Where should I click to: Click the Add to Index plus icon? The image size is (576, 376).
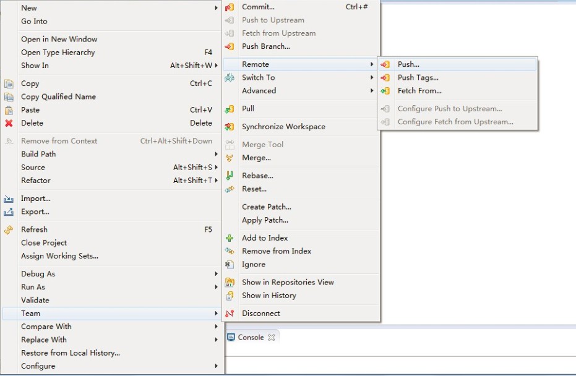click(230, 238)
